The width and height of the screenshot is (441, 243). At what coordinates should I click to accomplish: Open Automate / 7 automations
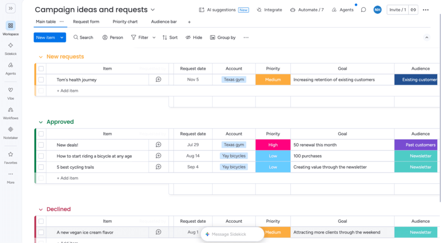[x=307, y=10]
